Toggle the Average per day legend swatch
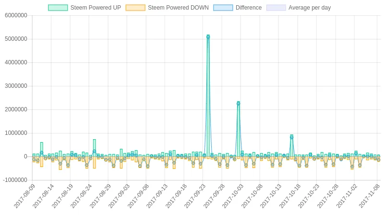 (276, 8)
